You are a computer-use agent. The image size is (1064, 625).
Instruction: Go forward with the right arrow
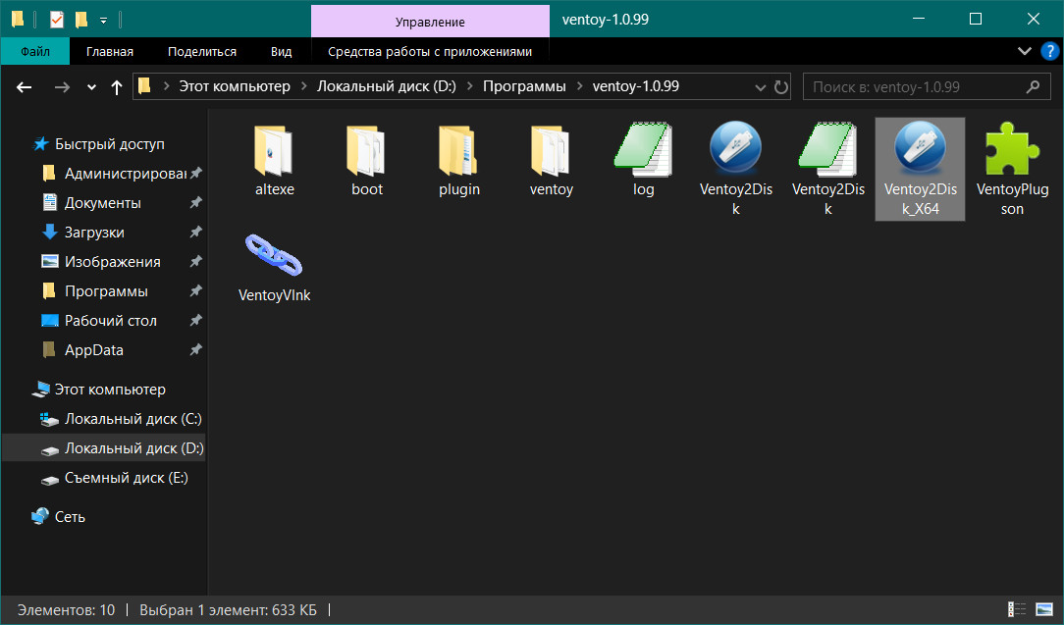tap(62, 87)
